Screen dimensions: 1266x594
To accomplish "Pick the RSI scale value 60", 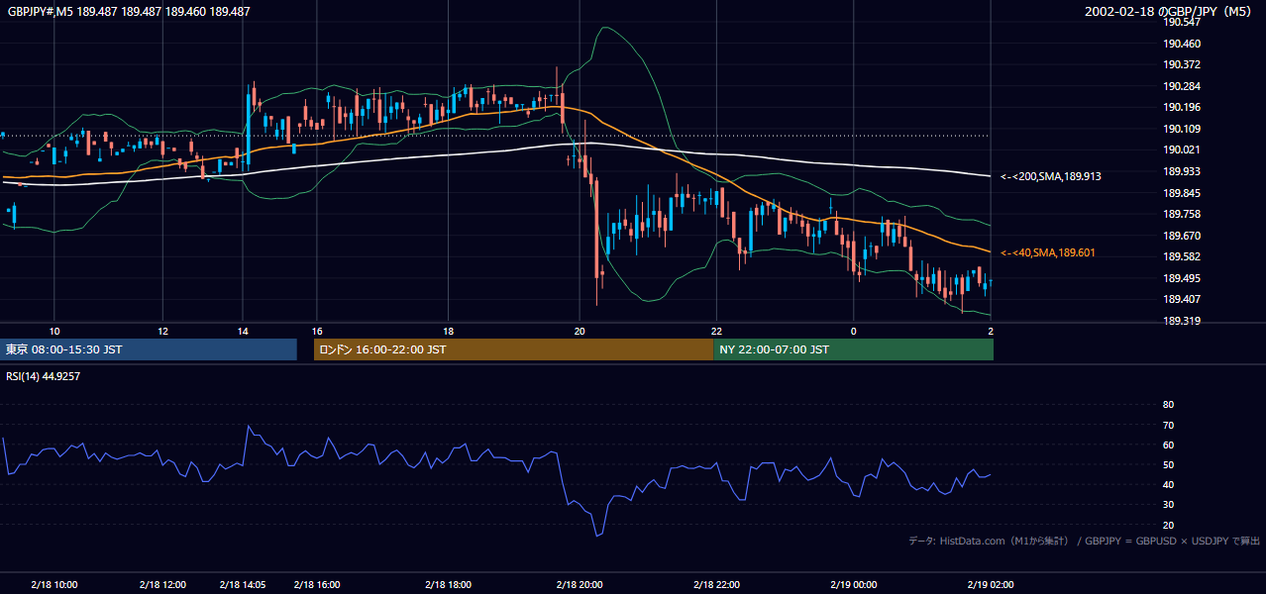I will coord(1168,445).
